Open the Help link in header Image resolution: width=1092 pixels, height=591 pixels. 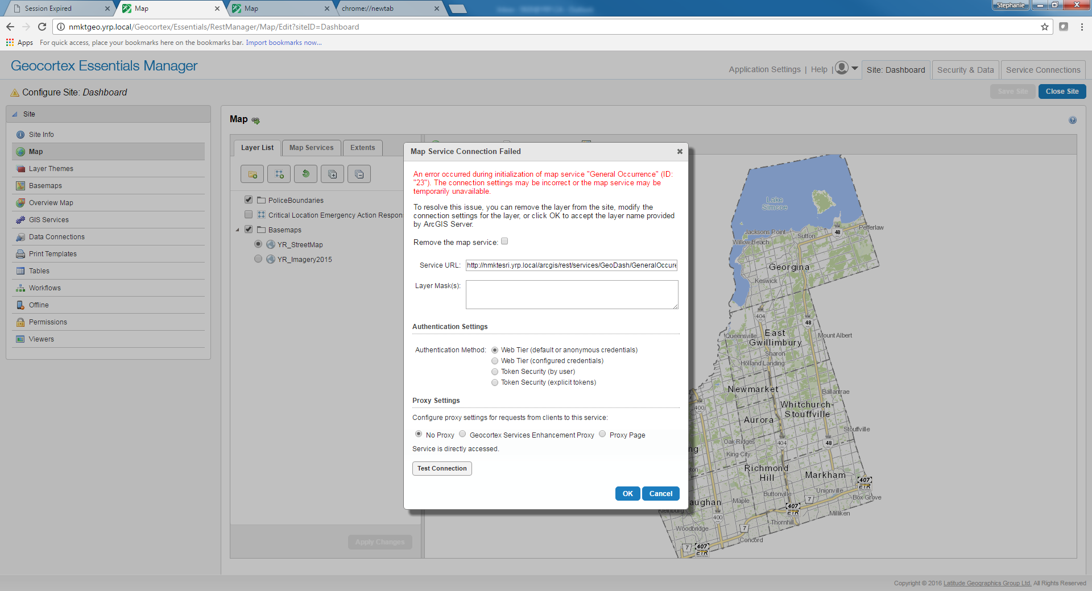(819, 69)
